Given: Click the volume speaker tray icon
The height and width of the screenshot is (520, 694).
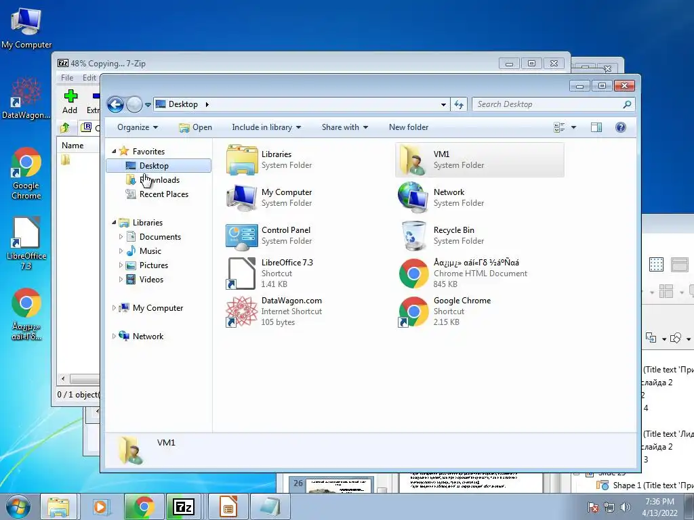Looking at the screenshot, I should (626, 507).
